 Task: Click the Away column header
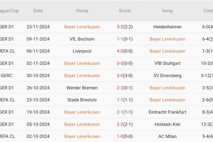pyautogui.click(x=168, y=11)
